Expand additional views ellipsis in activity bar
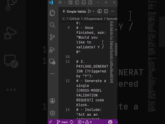The height and width of the screenshot is (124, 165). (52, 74)
